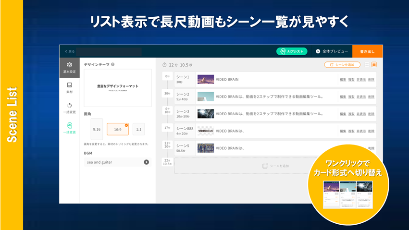The width and height of the screenshot is (409, 230).
Task: Open the 素材 image panel
Action: point(69,87)
